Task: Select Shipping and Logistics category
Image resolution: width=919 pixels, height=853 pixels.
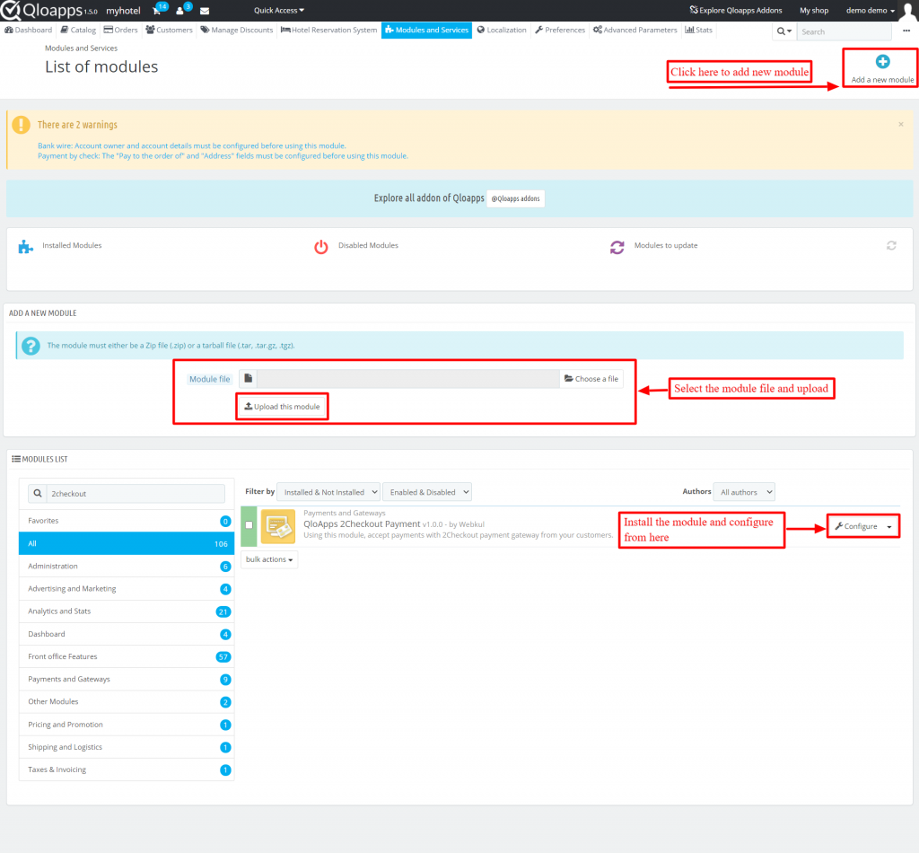Action: (x=127, y=747)
